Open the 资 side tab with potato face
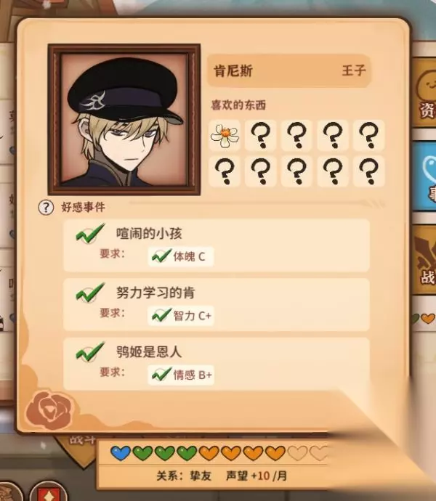 coord(424,93)
